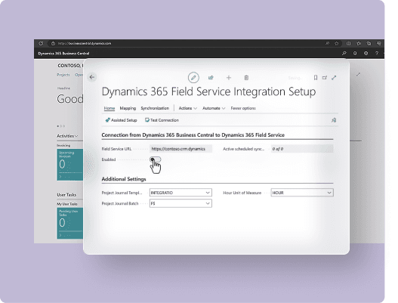This screenshot has height=303, width=398.
Task: Open Business Central settings gear
Action: coord(366,54)
